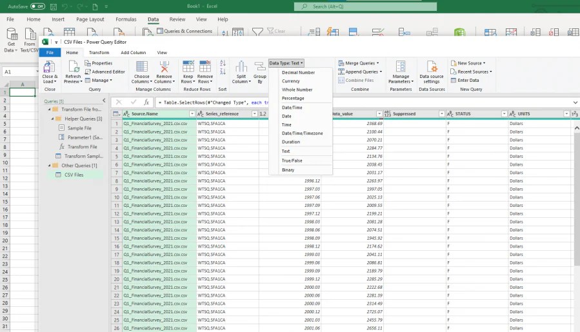Click Recent Sources button
Viewport: 580px width, 332px height.
[471, 72]
